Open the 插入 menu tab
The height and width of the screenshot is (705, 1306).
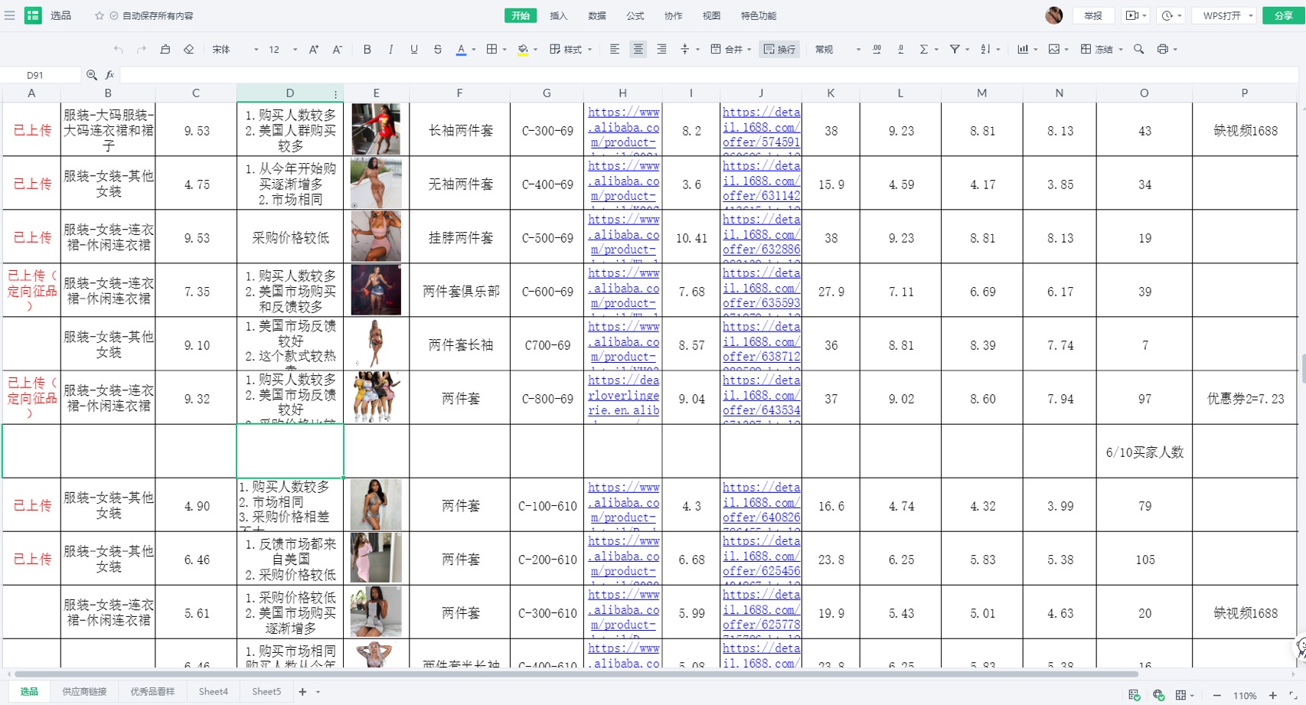pyautogui.click(x=559, y=15)
